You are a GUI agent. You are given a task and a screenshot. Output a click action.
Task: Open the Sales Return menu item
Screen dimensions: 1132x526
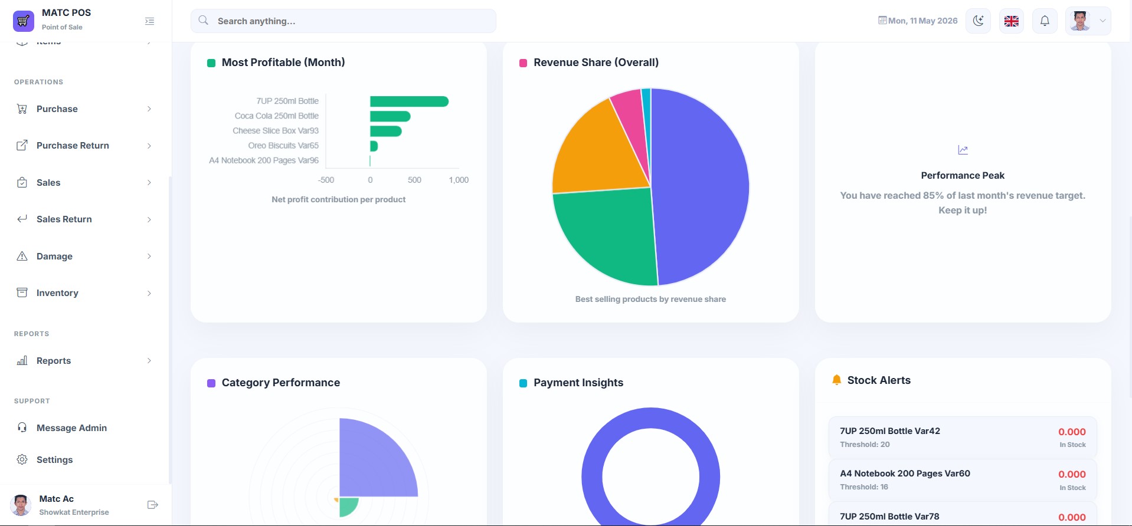pos(84,219)
